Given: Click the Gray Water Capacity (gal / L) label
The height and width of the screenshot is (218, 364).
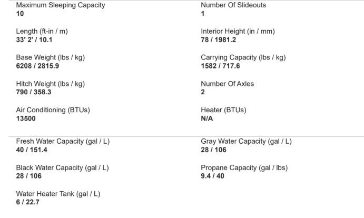Looking at the screenshot, I should [246, 142].
